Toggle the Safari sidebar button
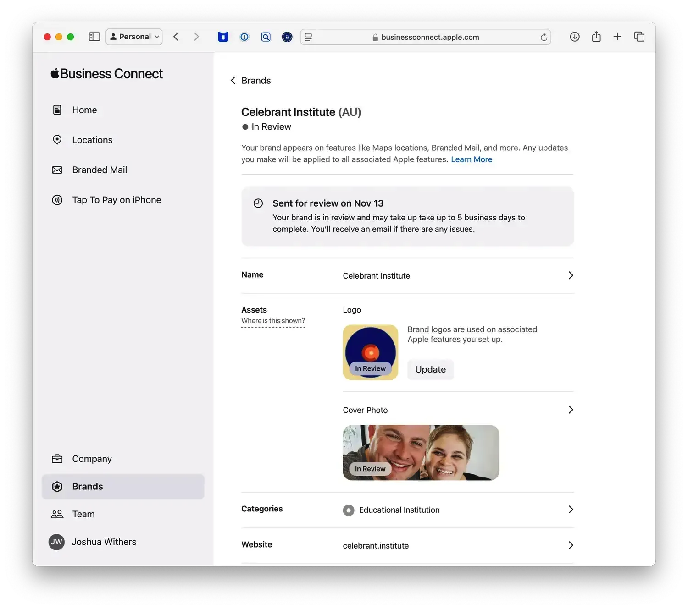The width and height of the screenshot is (688, 609). tap(94, 37)
